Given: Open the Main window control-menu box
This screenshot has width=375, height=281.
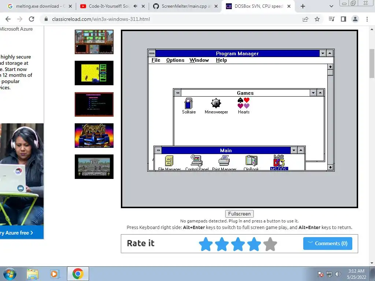Looking at the screenshot, I should 158,150.
